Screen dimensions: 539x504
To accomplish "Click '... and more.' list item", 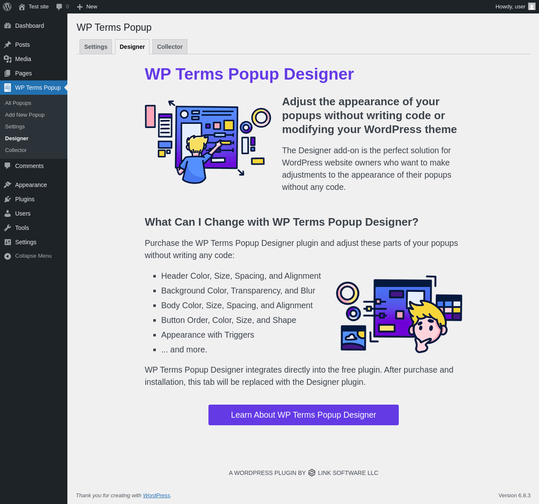I will coord(184,349).
